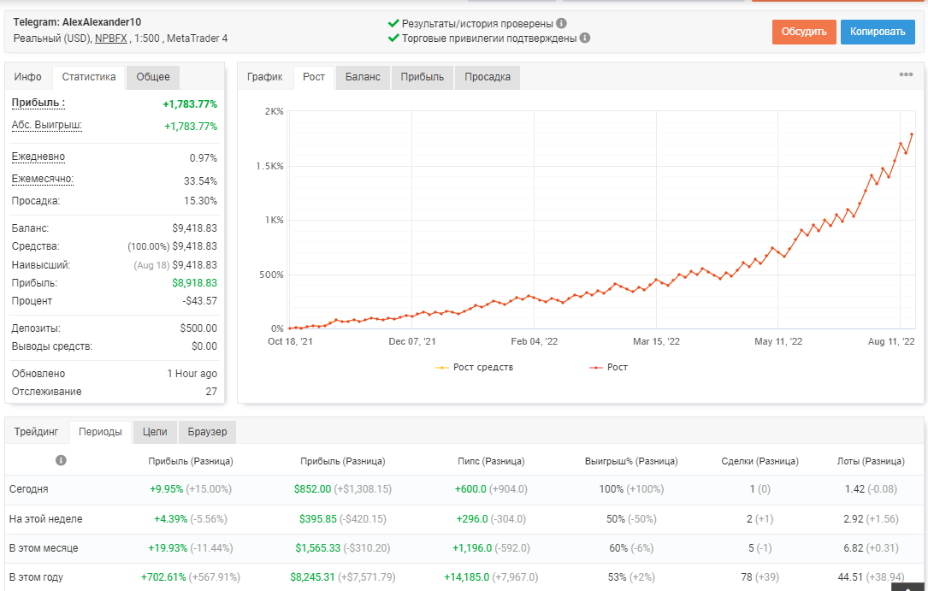Viewport: 928px width, 591px height.
Task: Click the Прибыль : label link
Action: point(38,103)
